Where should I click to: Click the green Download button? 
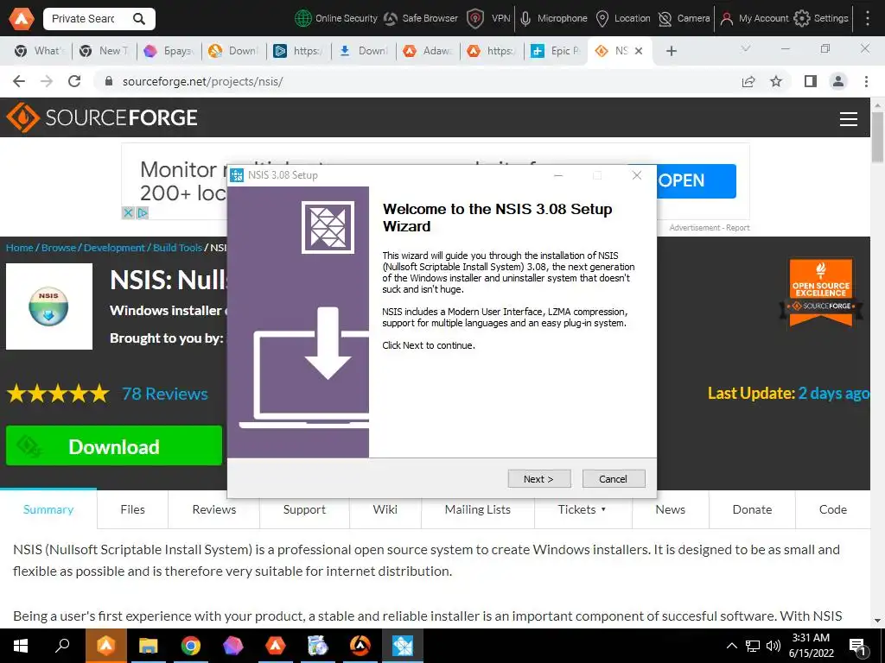click(x=114, y=445)
